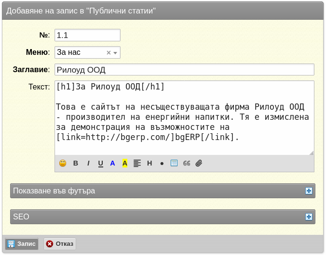The height and width of the screenshot is (255, 326).
Task: Insert a quote block icon
Action: 187,163
